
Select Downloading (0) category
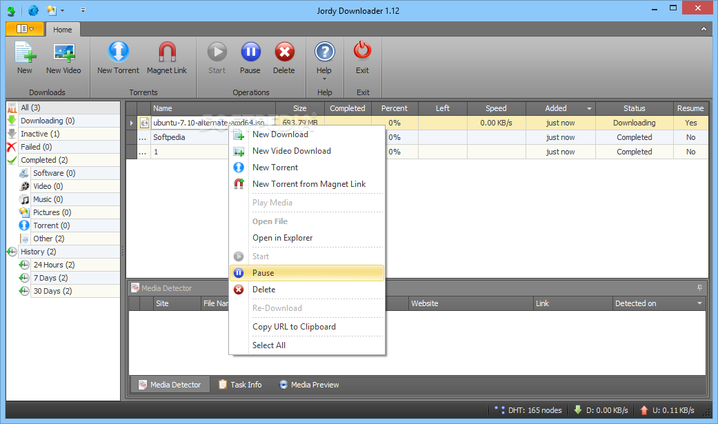[x=63, y=121]
